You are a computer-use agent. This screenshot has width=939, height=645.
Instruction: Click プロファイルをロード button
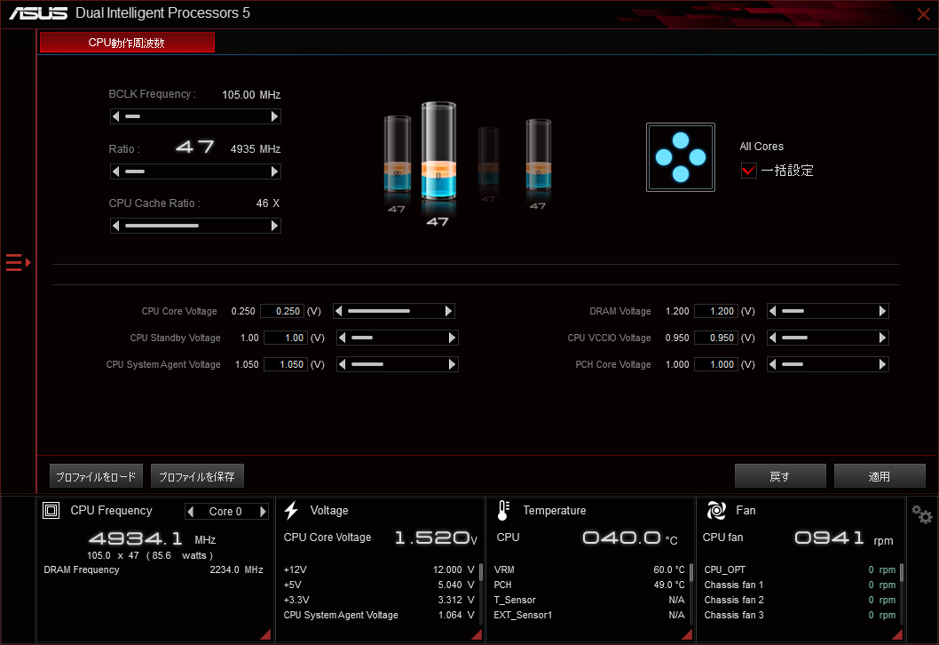click(x=96, y=476)
